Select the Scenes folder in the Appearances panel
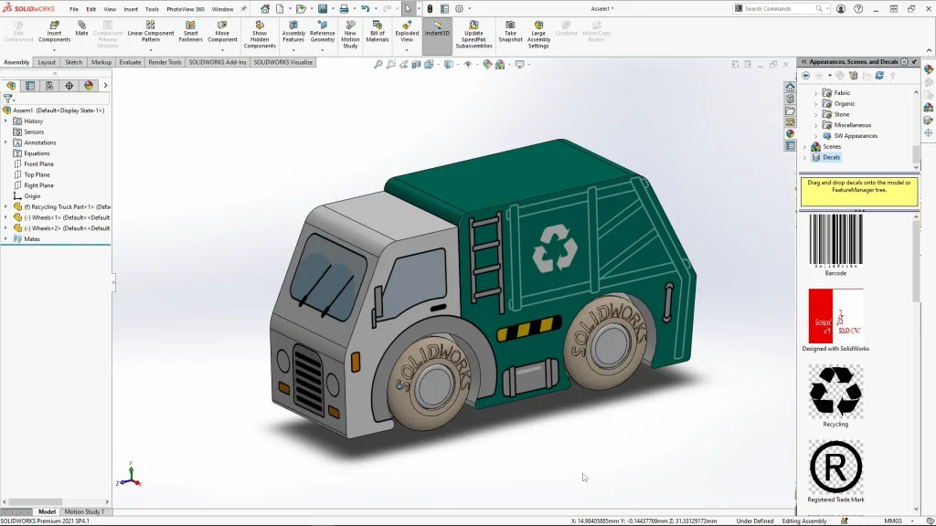This screenshot has width=936, height=526. 831,146
